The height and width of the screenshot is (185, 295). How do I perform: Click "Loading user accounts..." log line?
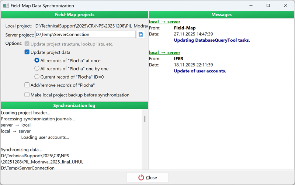pos(45,137)
